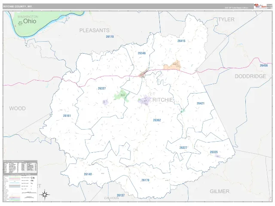
Task: Select ZIP code label 26456
Action: tap(264, 65)
